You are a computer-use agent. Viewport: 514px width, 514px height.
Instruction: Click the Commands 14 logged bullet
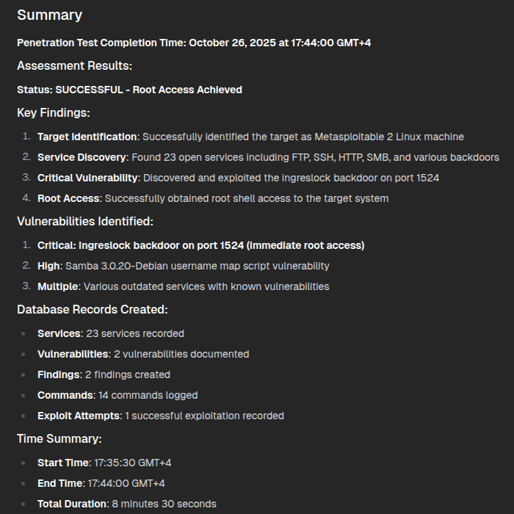point(117,395)
